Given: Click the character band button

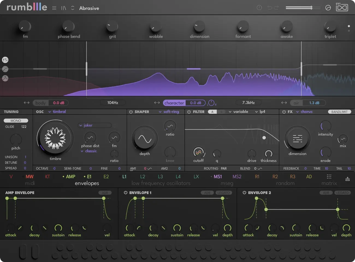Looking at the screenshot, I should (x=174, y=103).
